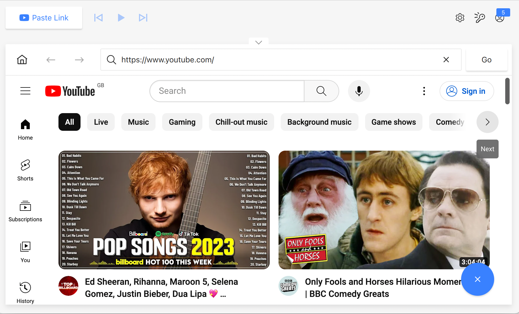Open the app settings gear
The width and height of the screenshot is (519, 314).
(460, 18)
